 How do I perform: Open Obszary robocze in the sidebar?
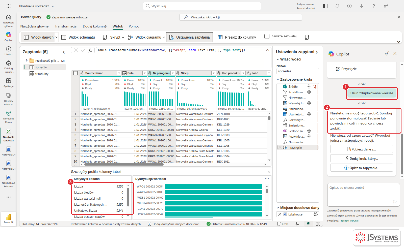[9, 99]
